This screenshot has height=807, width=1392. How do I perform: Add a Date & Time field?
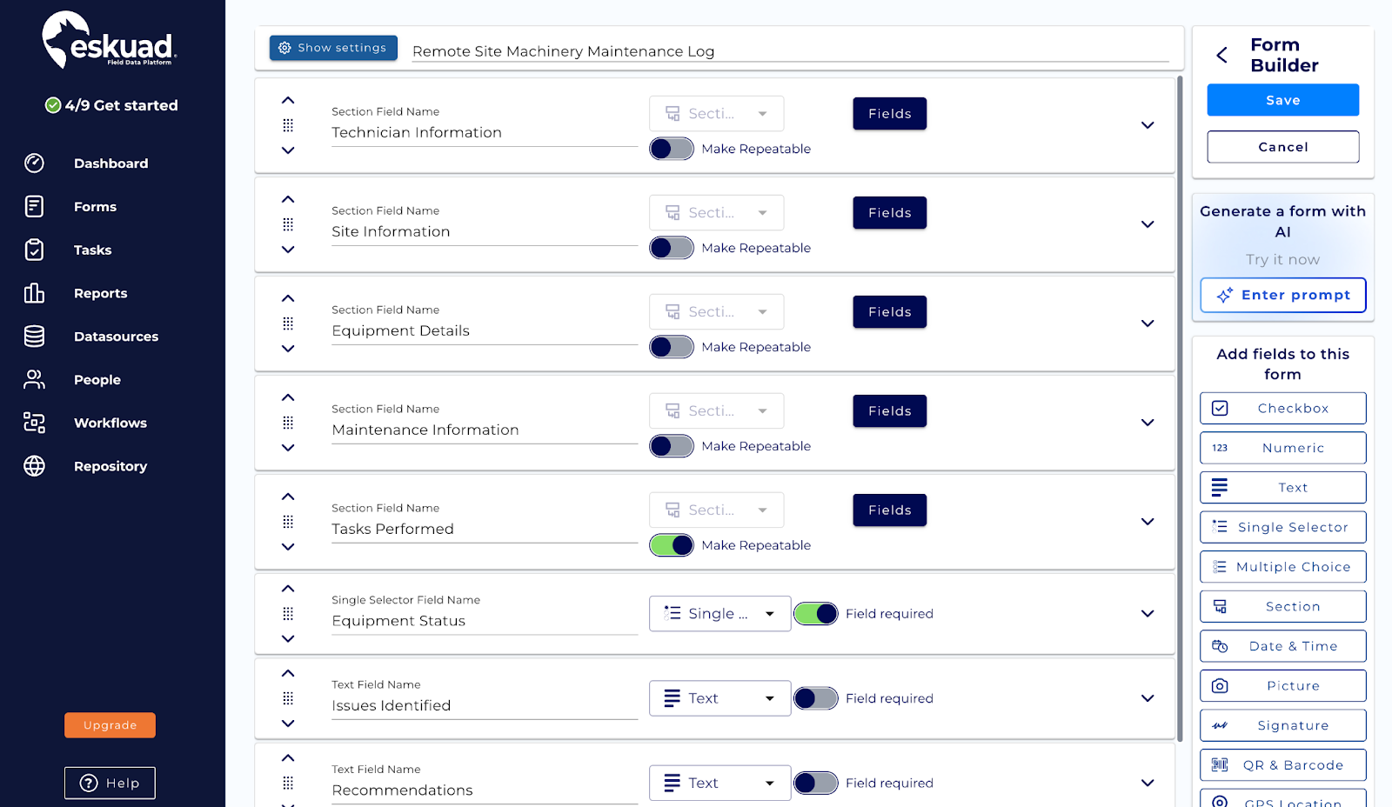click(1282, 646)
